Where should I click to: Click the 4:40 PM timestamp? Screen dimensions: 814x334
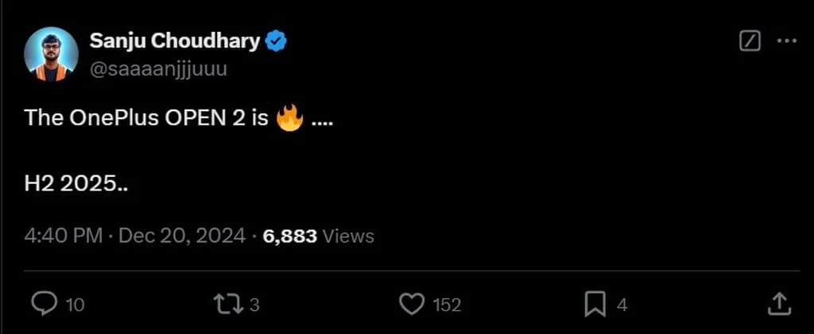(62, 236)
